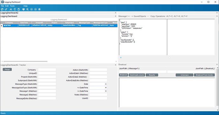Screen dimensions: 219x115
Task: Click the Paste clipboard toolbar icon
Action: 19,9
